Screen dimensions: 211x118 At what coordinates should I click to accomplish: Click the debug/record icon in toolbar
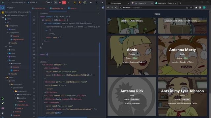pyautogui.click(x=60, y=2)
